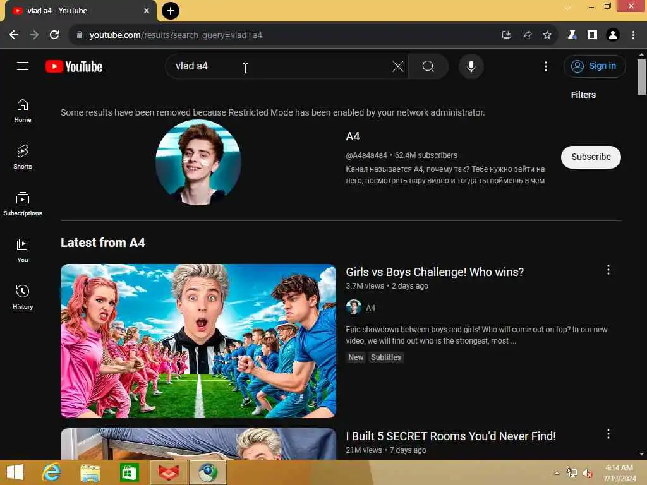Install the YouTube app from address bar
Screen dimensions: 647x485
[x=506, y=35]
